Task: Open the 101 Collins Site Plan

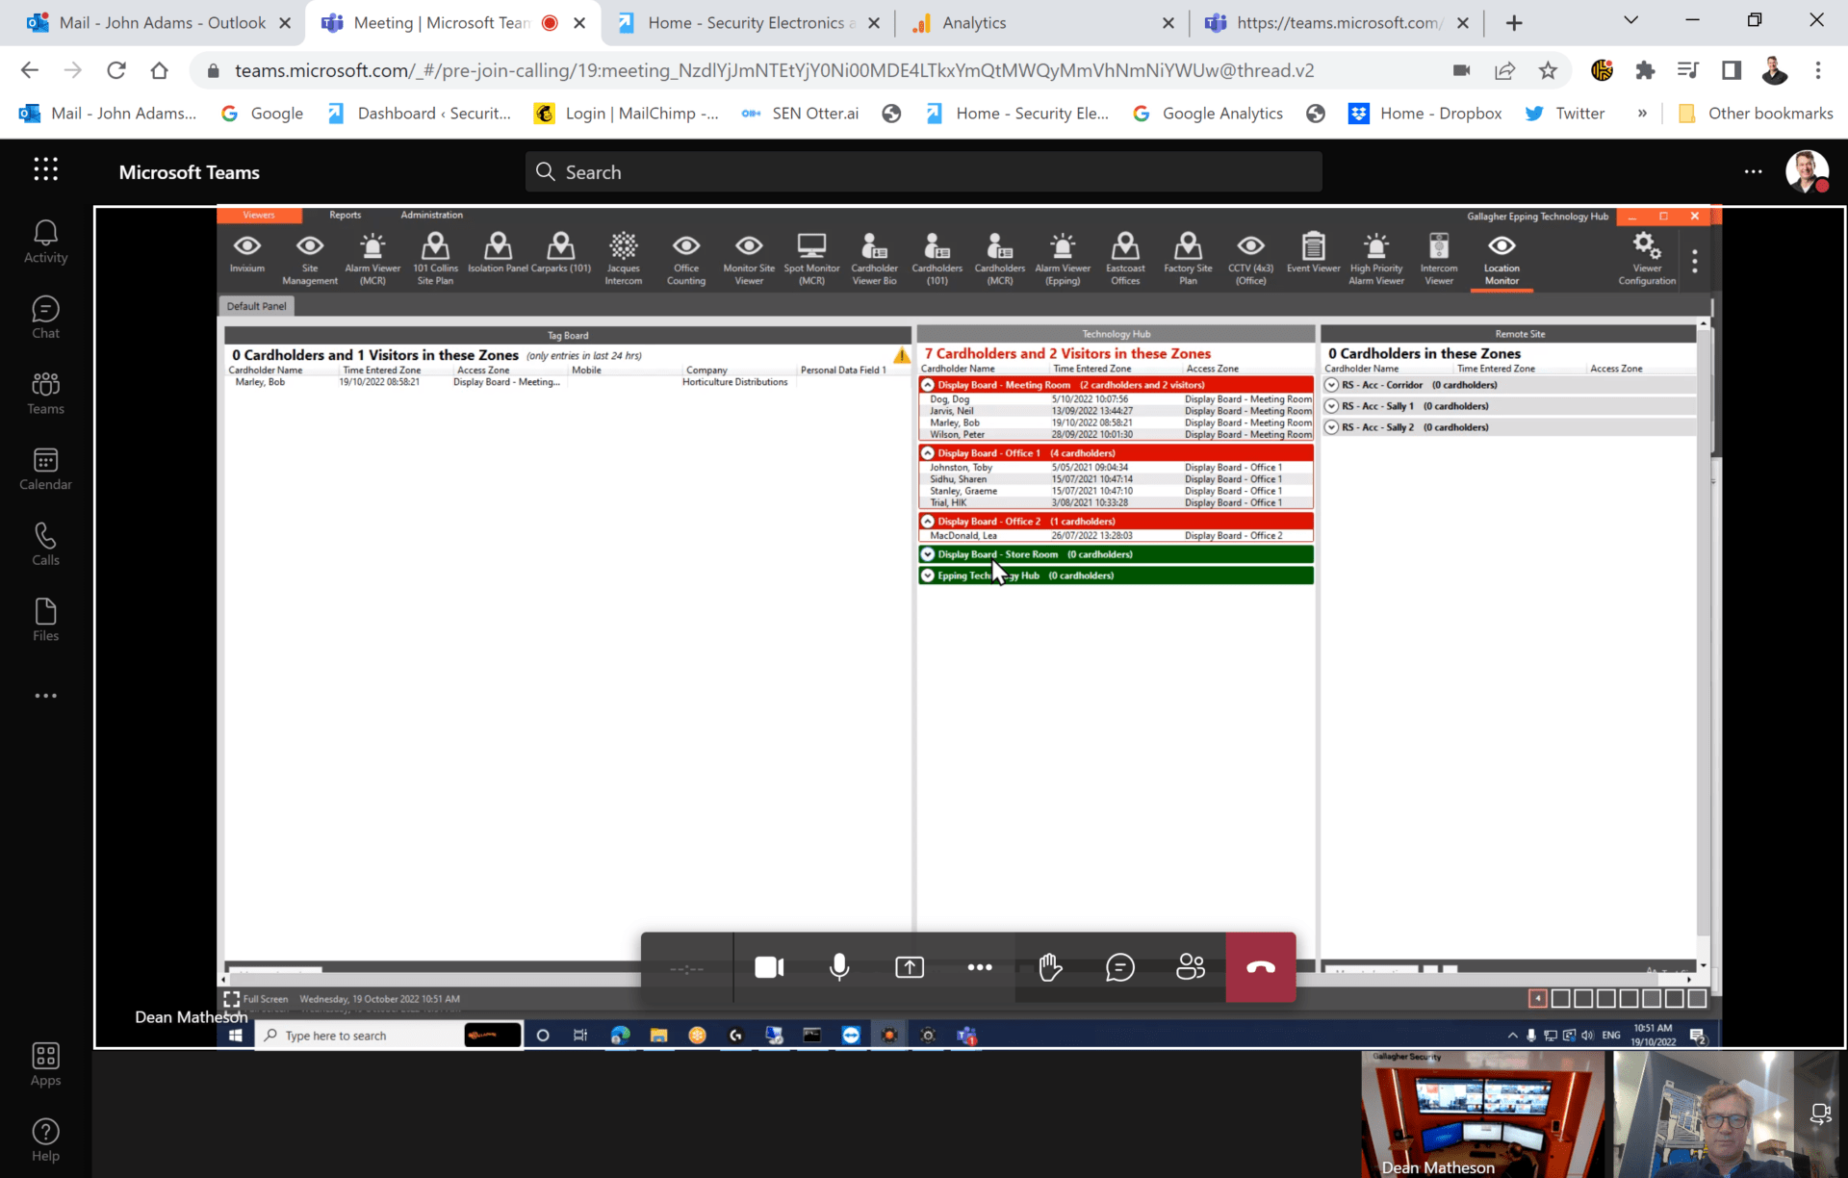Action: click(435, 257)
